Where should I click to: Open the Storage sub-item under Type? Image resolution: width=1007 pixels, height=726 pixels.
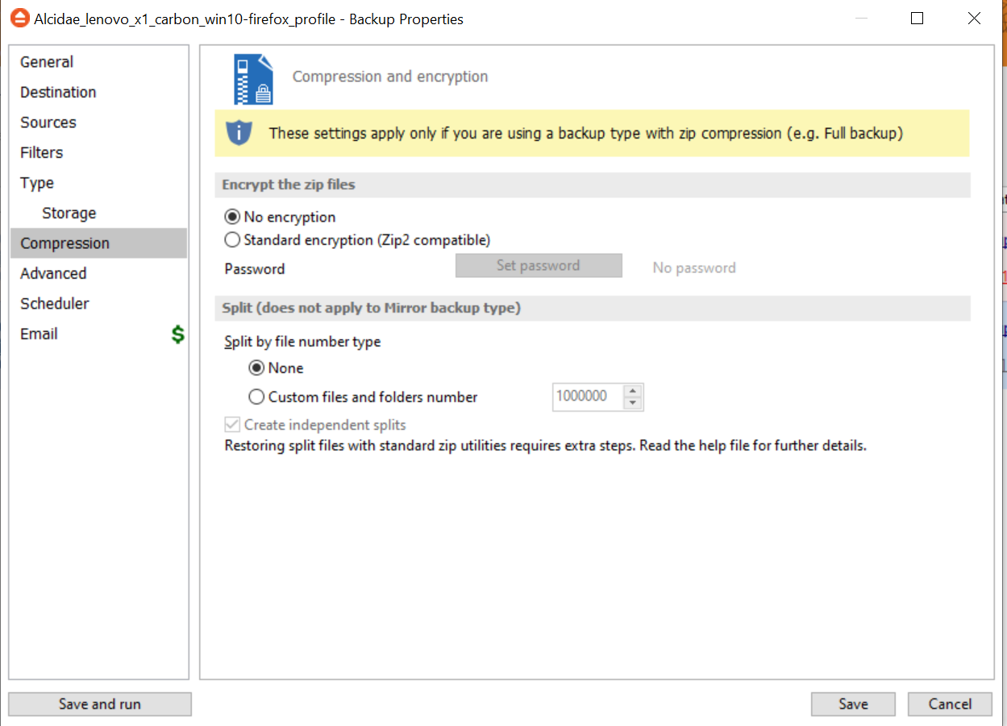coord(69,214)
